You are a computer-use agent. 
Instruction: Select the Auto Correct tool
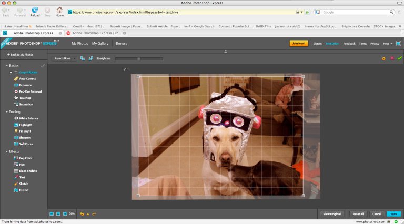pyautogui.click(x=26, y=78)
